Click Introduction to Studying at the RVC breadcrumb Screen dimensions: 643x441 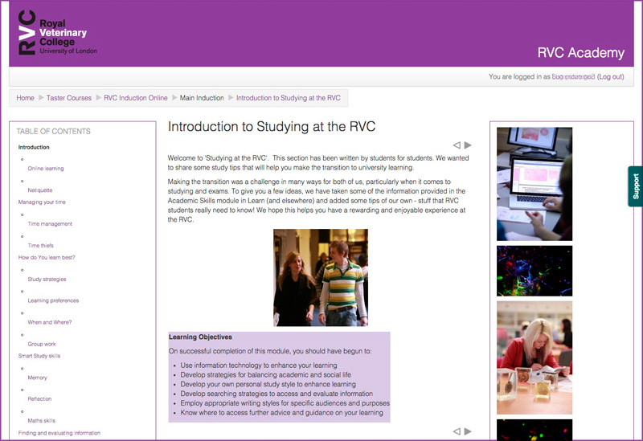(289, 98)
